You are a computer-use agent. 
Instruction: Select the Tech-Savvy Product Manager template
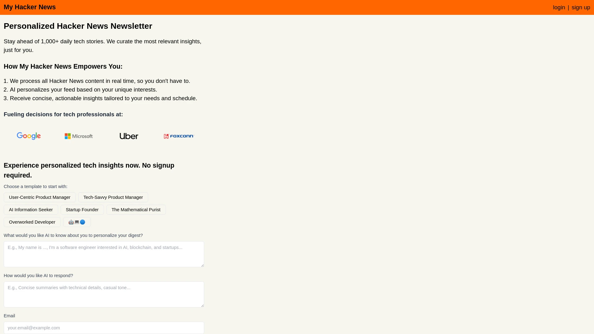[113, 197]
